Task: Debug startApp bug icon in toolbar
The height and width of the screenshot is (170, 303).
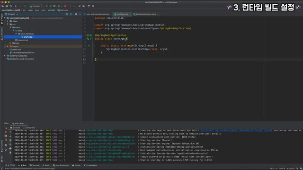Action: tap(51, 6)
